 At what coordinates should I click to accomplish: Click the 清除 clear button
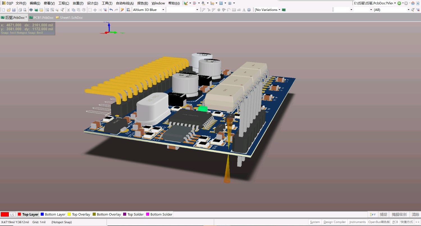(x=415, y=215)
